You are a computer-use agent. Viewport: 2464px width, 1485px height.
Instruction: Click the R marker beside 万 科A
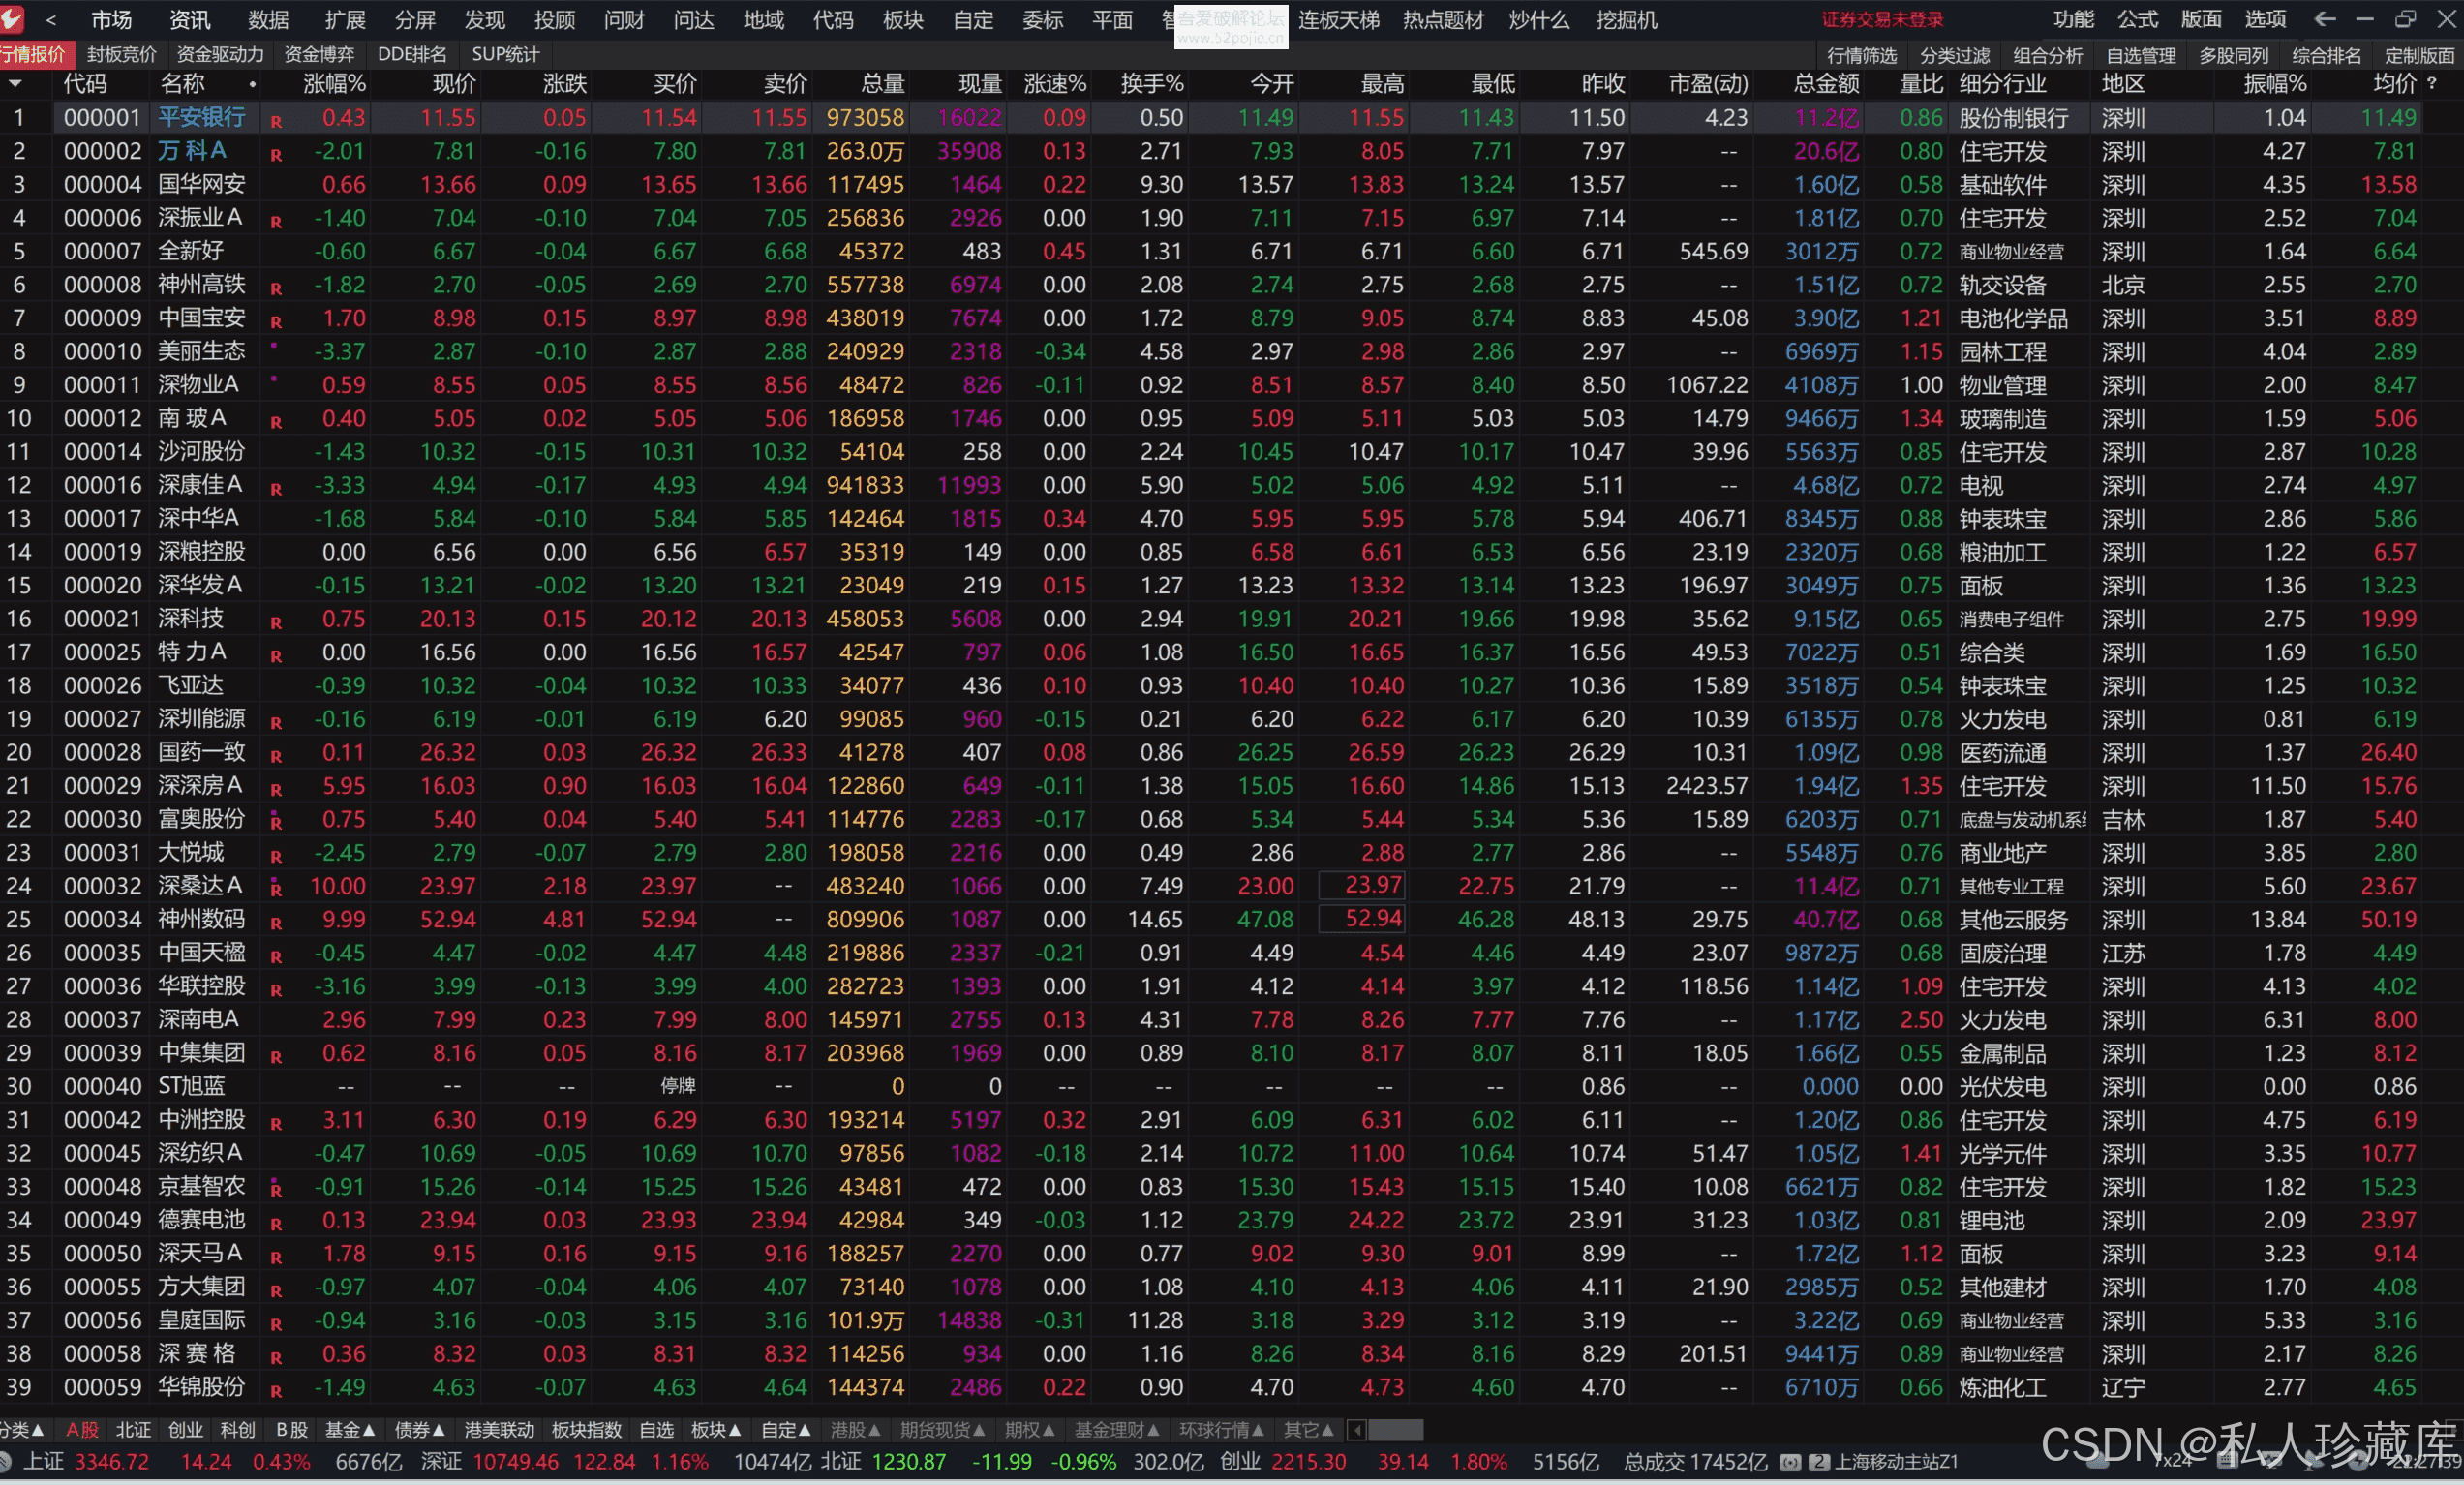click(x=276, y=155)
